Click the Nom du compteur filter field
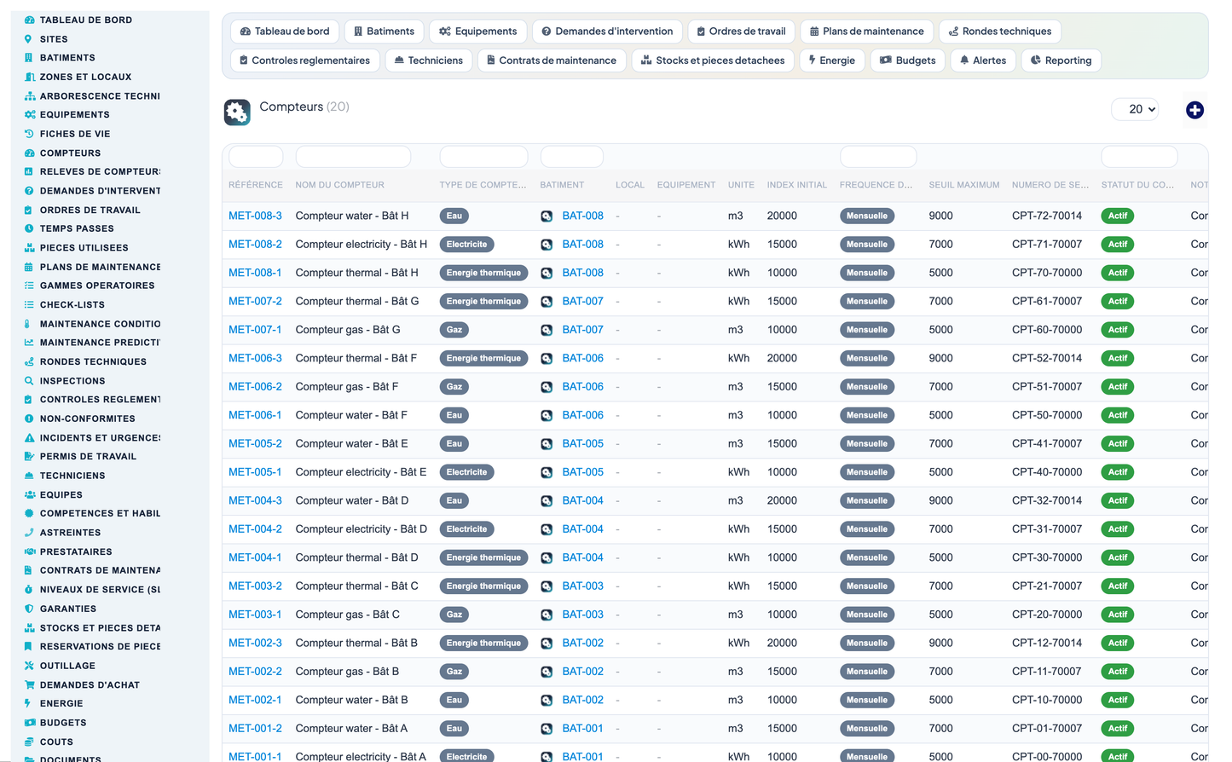The image size is (1232, 762). (x=353, y=157)
